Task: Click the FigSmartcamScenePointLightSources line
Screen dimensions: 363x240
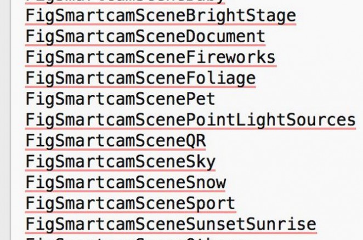Action: coord(190,120)
